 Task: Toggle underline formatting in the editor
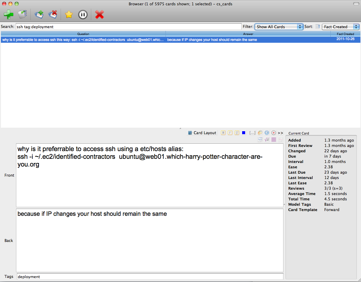(x=237, y=133)
